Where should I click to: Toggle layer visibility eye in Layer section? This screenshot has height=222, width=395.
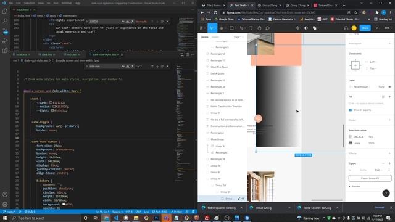(389, 86)
